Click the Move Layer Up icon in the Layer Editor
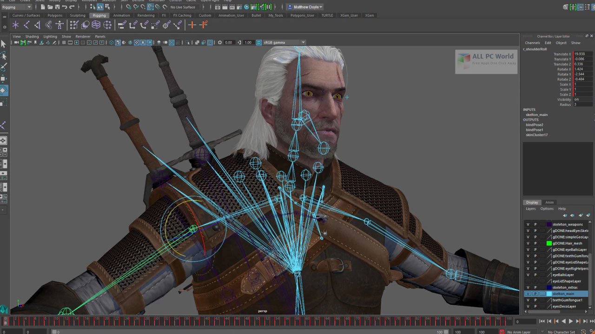 tap(565, 215)
